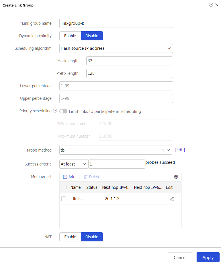Delete selected members from list
This screenshot has width=221, height=265.
92,177
